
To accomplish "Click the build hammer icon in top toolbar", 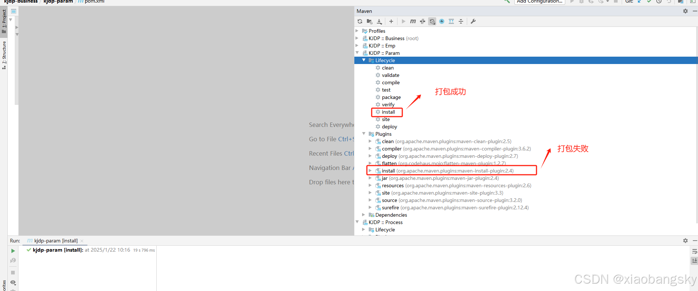I will point(507,1).
